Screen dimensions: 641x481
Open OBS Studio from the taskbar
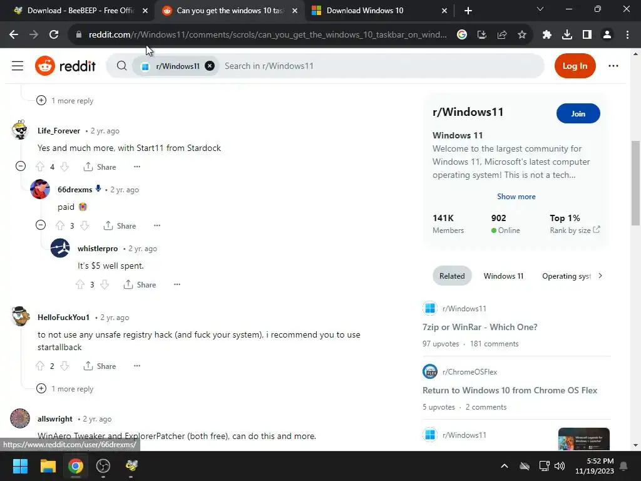point(103,466)
